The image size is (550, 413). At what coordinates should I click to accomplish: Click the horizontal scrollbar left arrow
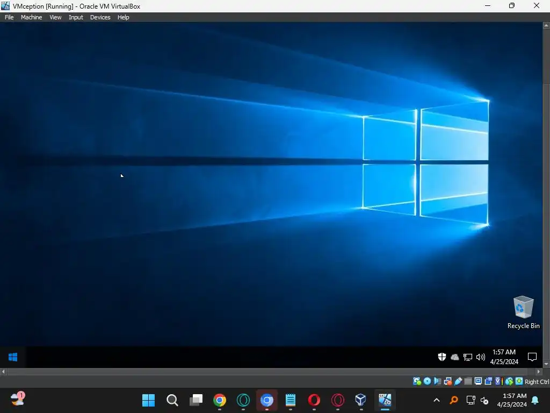coord(3,372)
